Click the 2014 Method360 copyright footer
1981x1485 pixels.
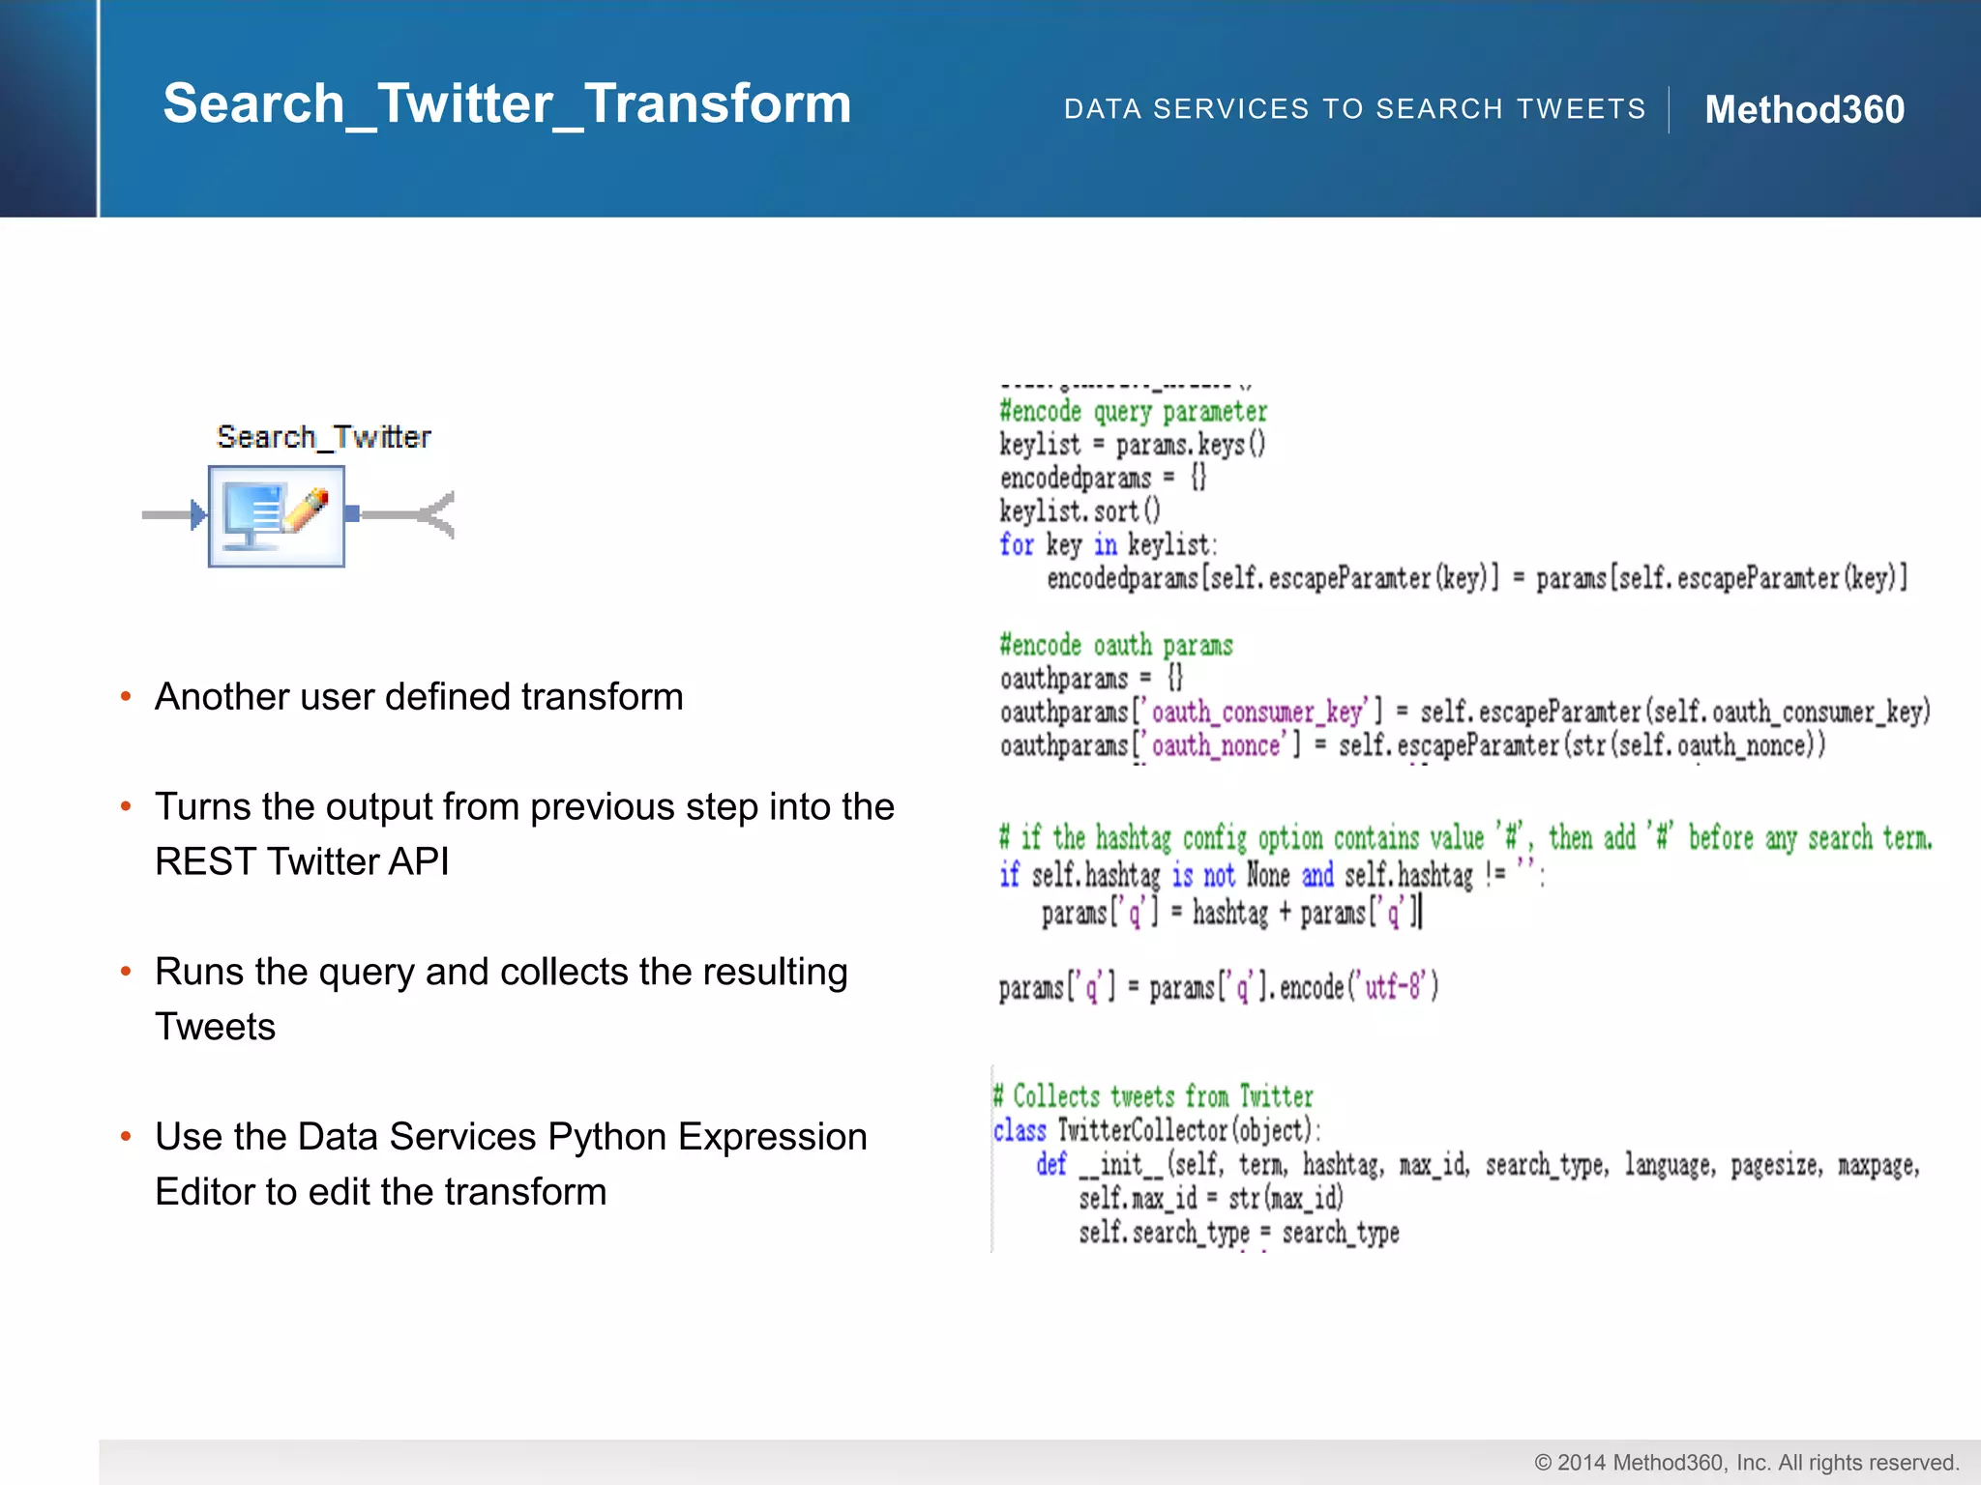tap(1746, 1463)
